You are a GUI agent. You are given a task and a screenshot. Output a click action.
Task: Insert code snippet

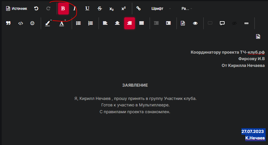tap(21, 23)
